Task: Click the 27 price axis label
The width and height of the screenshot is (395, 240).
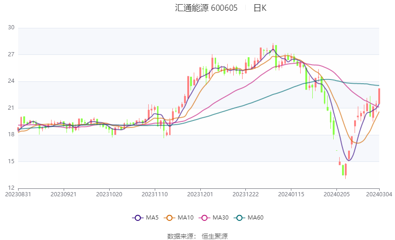Action: [x=11, y=54]
